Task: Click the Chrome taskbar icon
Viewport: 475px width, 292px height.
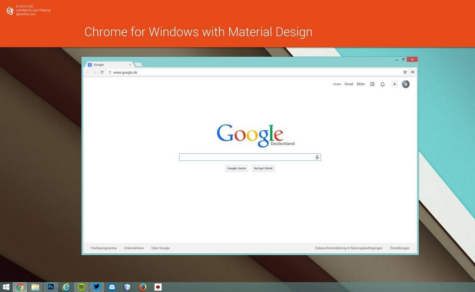Action: click(x=20, y=287)
